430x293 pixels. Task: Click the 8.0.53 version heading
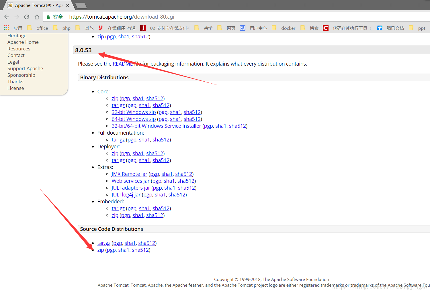(x=83, y=50)
